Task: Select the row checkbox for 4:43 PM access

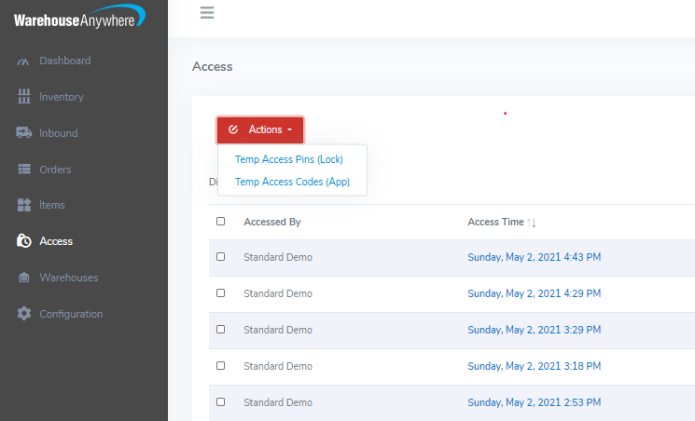Action: click(x=221, y=257)
